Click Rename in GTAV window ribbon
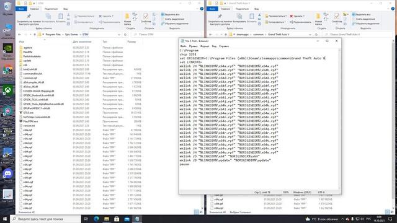Screen dimensions: 397x223 tap(109, 22)
